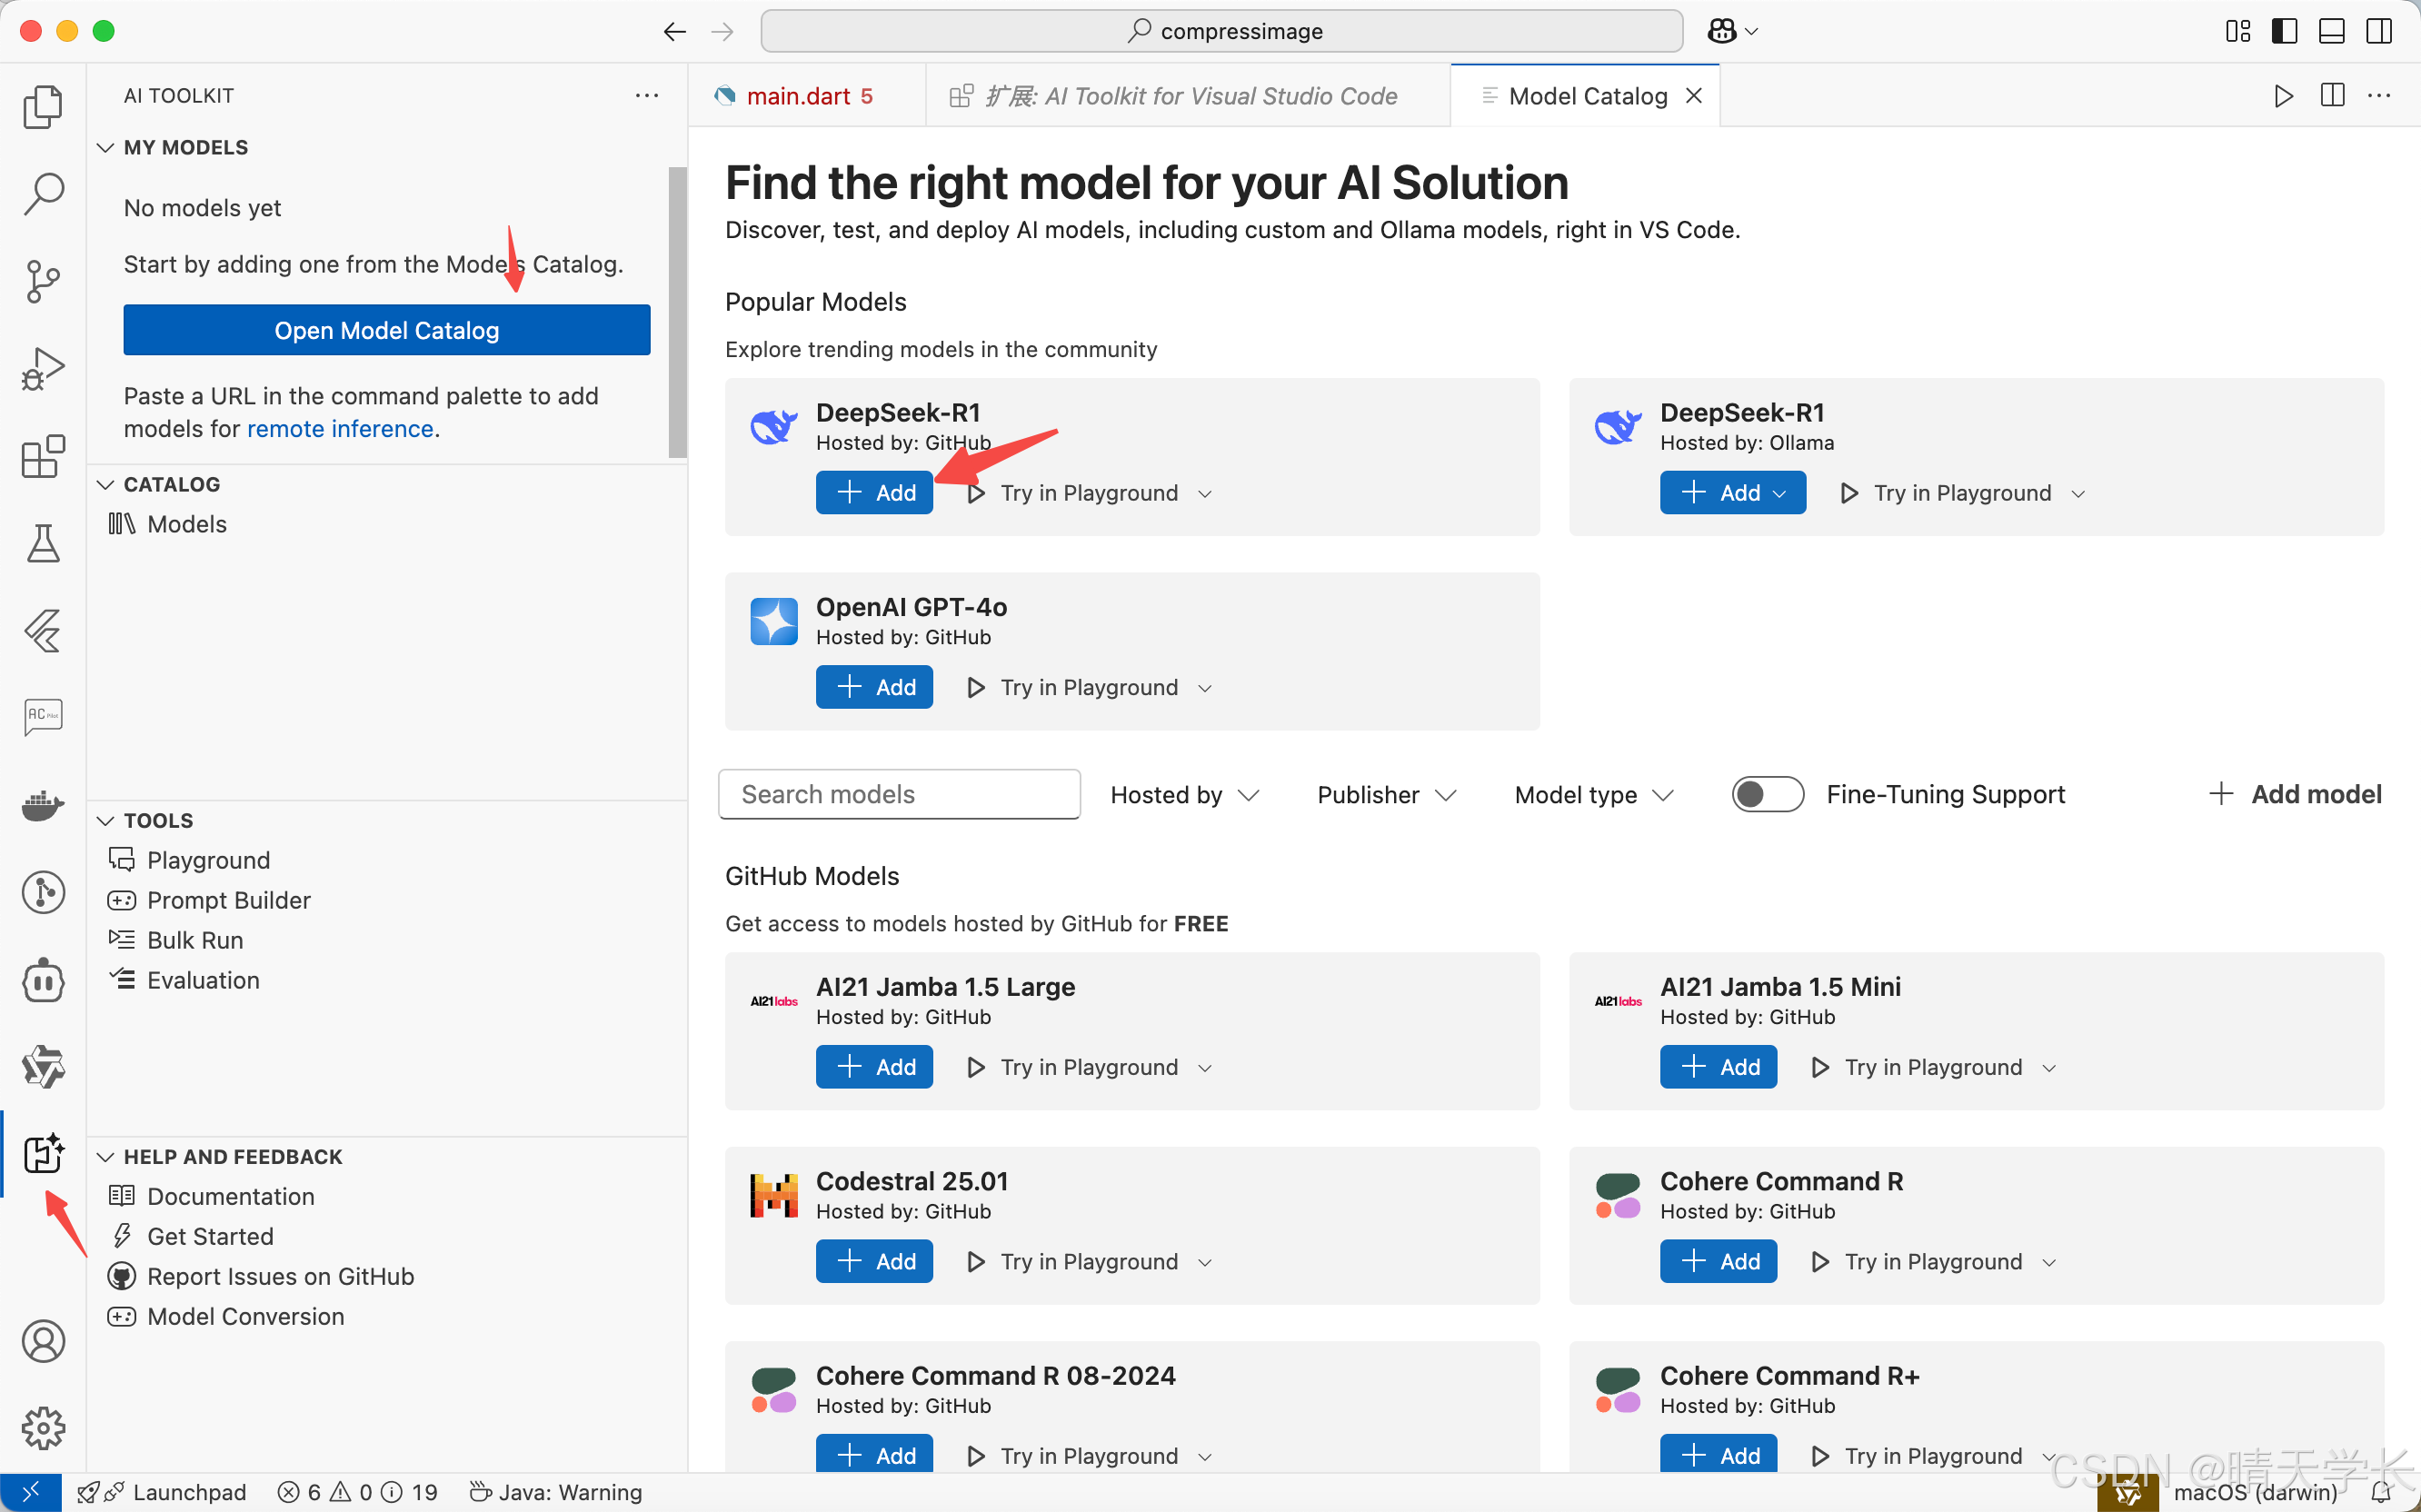
Task: Split the editor to the right
Action: point(2332,96)
